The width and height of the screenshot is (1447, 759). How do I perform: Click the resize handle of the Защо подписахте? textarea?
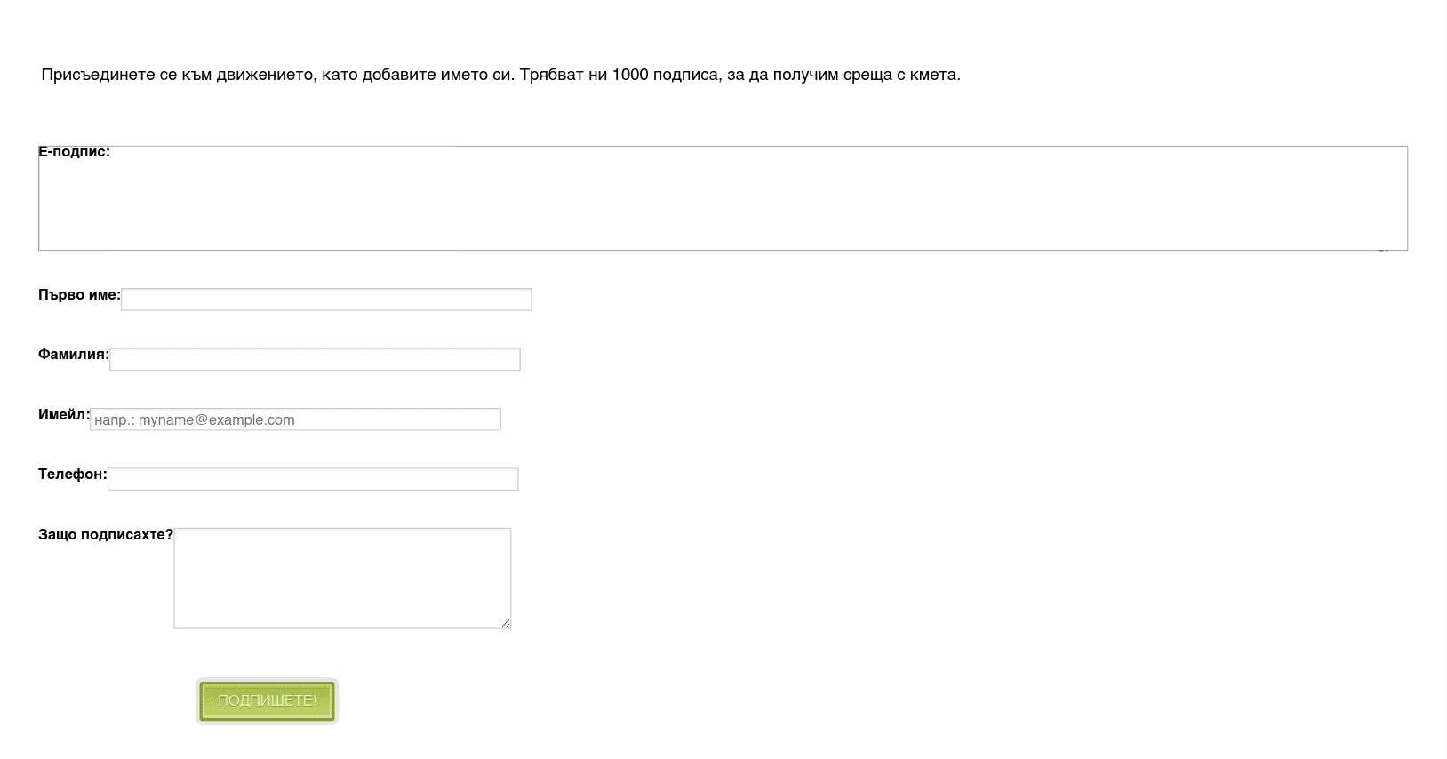tap(506, 623)
